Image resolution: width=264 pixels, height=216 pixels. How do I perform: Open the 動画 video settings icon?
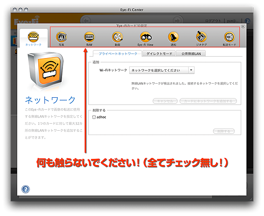tap(117, 38)
